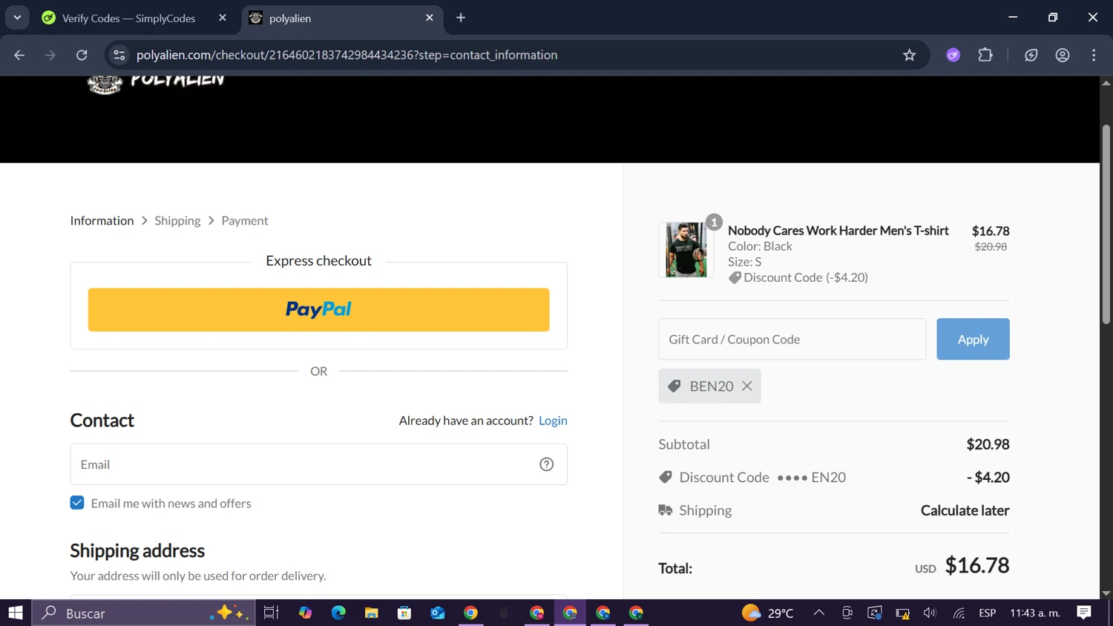Image resolution: width=1113 pixels, height=626 pixels.
Task: Switch to Verify Codes — SimplyCodes tab
Action: pos(128,18)
